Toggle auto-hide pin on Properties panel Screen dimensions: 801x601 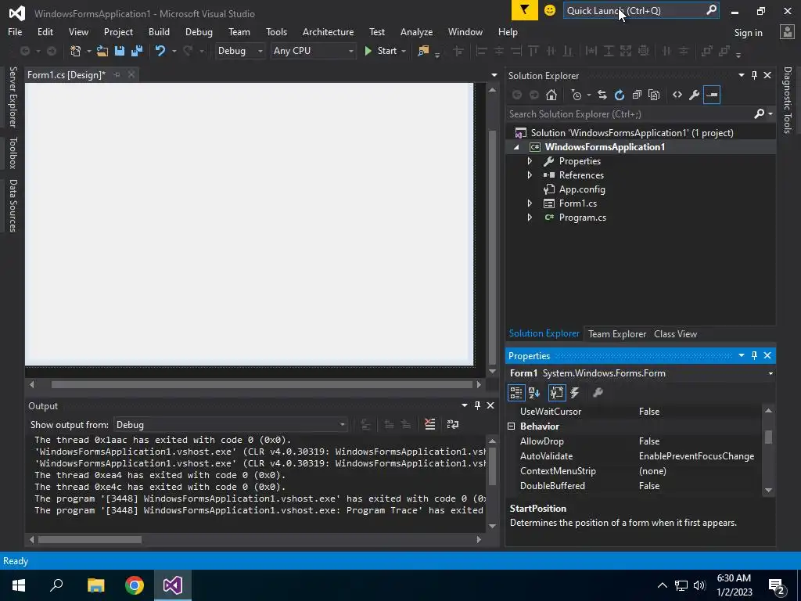point(755,355)
